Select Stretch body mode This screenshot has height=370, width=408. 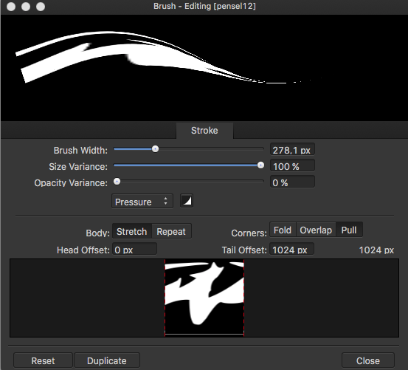coord(132,231)
